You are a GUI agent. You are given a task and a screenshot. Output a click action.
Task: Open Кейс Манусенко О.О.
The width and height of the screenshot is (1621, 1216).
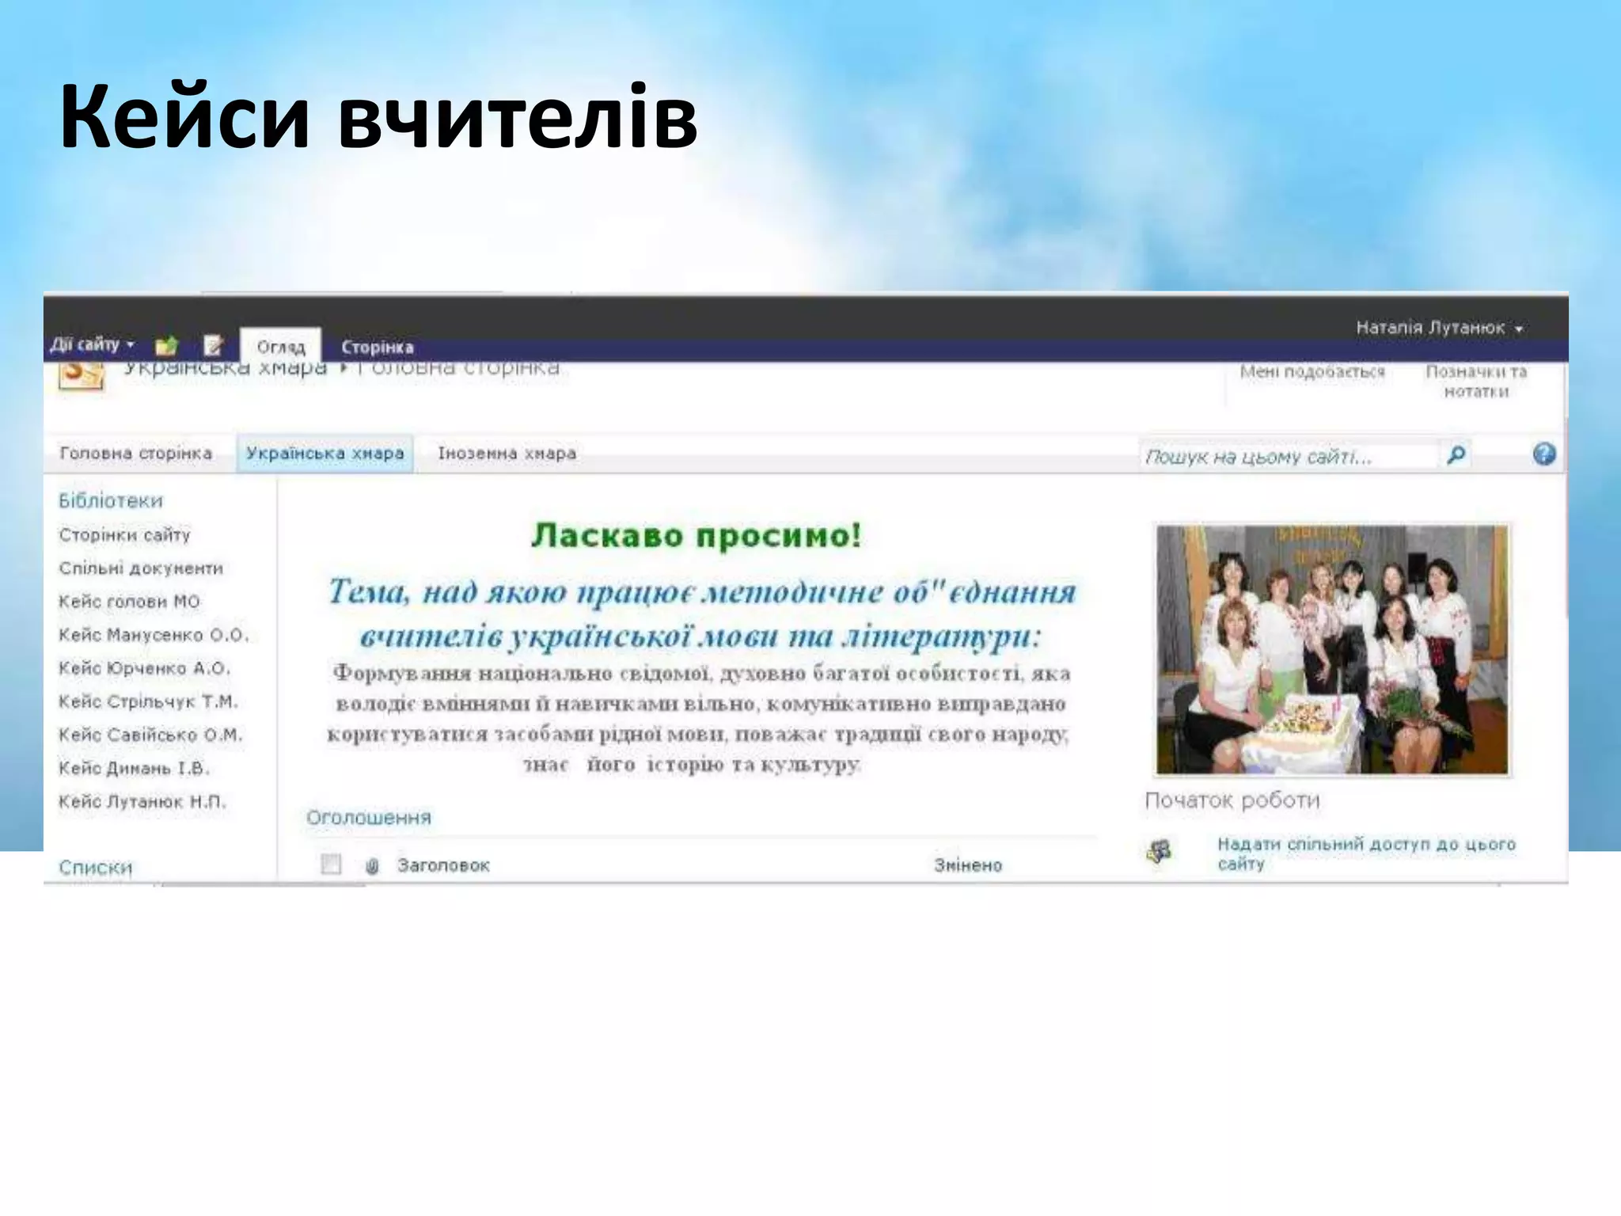[x=154, y=635]
